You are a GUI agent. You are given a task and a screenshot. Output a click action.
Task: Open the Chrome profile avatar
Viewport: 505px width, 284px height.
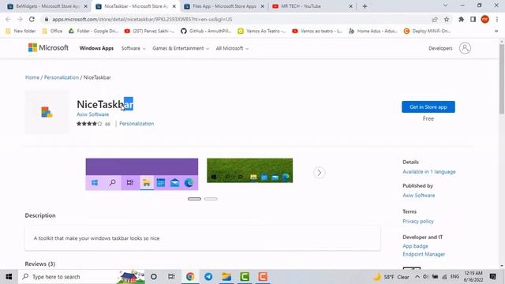click(485, 19)
